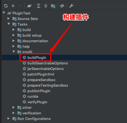Viewport: 127px width, 123px height.
Task: Open Gradle settings via wrench icon
Action: tap(71, 6)
